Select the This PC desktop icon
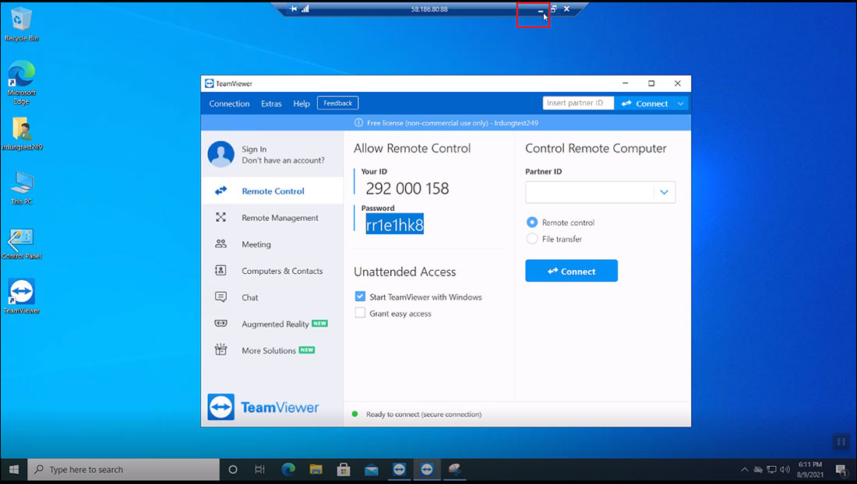 click(21, 188)
